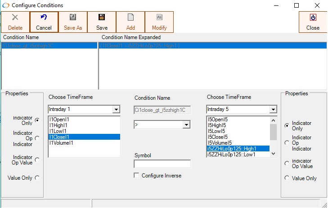Select I1Volume1 in left indicator list

[x=61, y=143]
